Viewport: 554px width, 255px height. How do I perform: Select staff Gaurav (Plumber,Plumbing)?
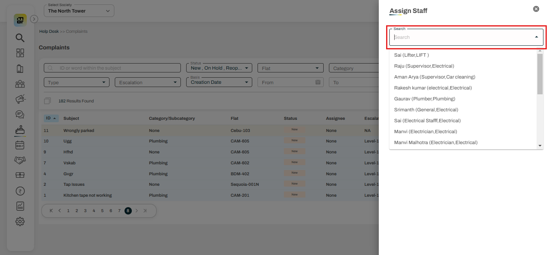tap(425, 98)
